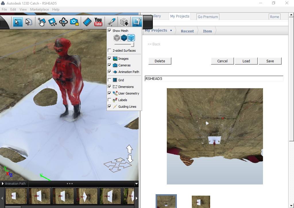The image size is (294, 208).
Task: Switch mesh to textured mode
Action: (131, 38)
